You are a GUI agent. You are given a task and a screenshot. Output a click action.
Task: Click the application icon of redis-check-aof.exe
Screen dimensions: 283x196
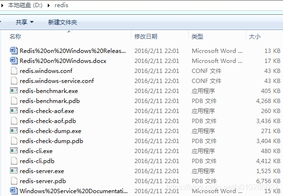pos(14,111)
